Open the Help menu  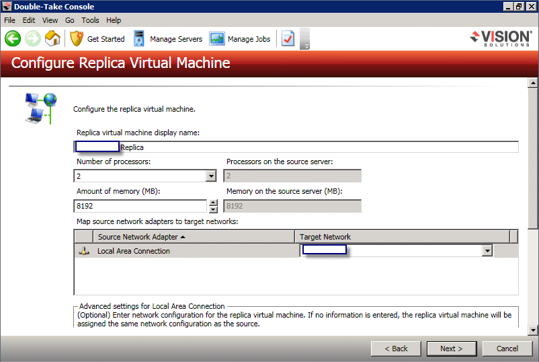tap(114, 20)
